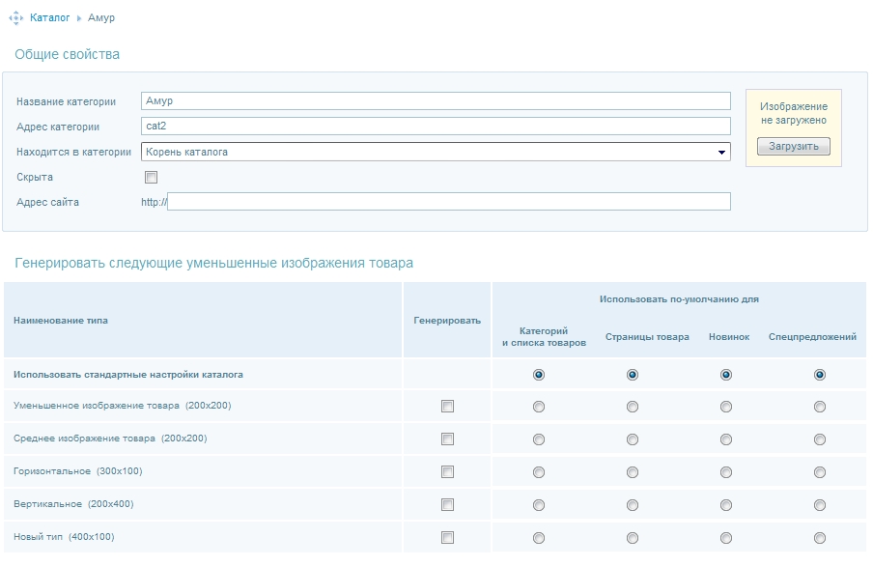
Task: Click the Амур breadcrumb item
Action: coord(101,18)
